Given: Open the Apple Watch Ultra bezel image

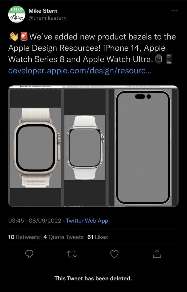Looking at the screenshot, I should (35, 146).
